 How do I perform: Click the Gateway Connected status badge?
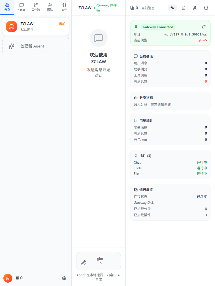158,27
